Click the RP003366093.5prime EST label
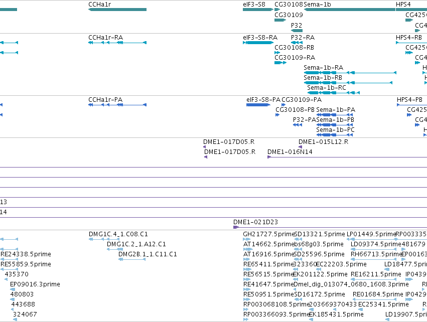 click(276, 314)
